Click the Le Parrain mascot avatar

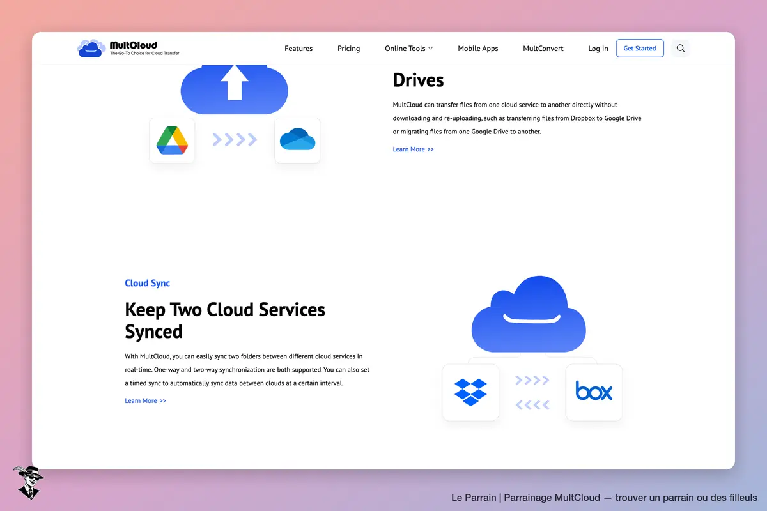click(28, 482)
